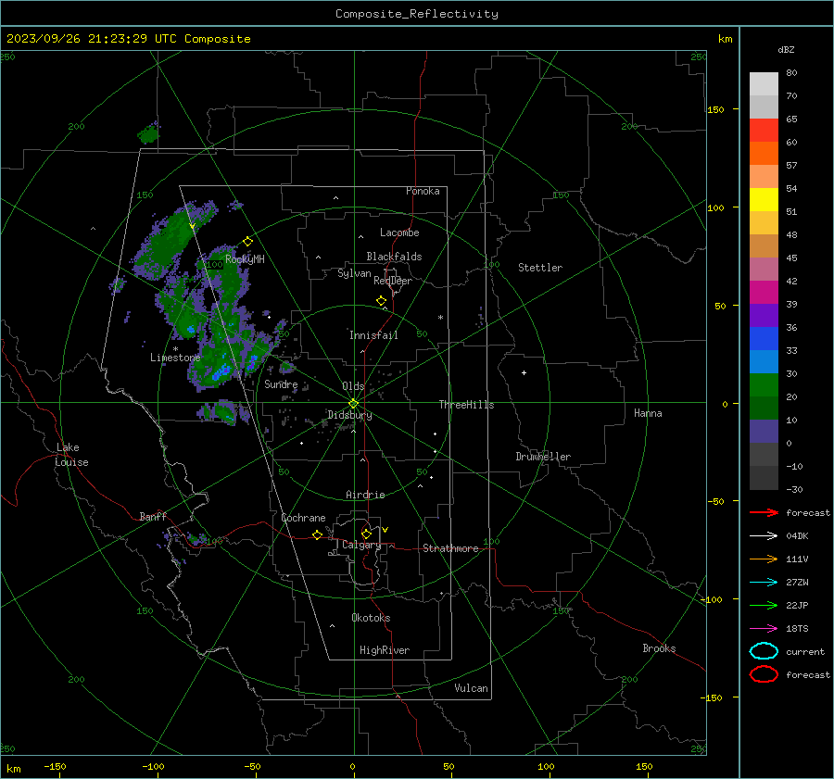Click the Innisfail town label

pyautogui.click(x=373, y=335)
